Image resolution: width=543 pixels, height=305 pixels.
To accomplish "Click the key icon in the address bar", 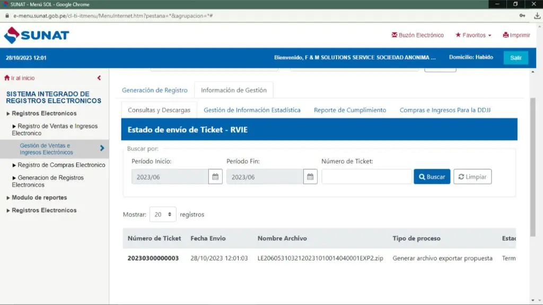I will (523, 15).
